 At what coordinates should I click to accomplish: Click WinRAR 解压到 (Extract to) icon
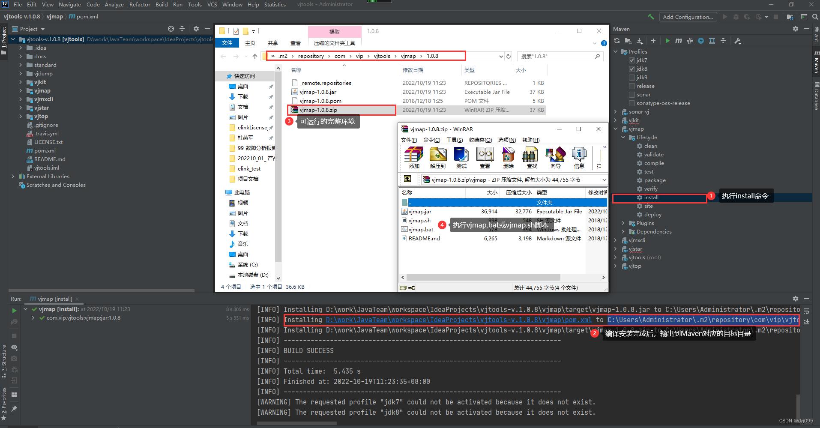(x=438, y=157)
